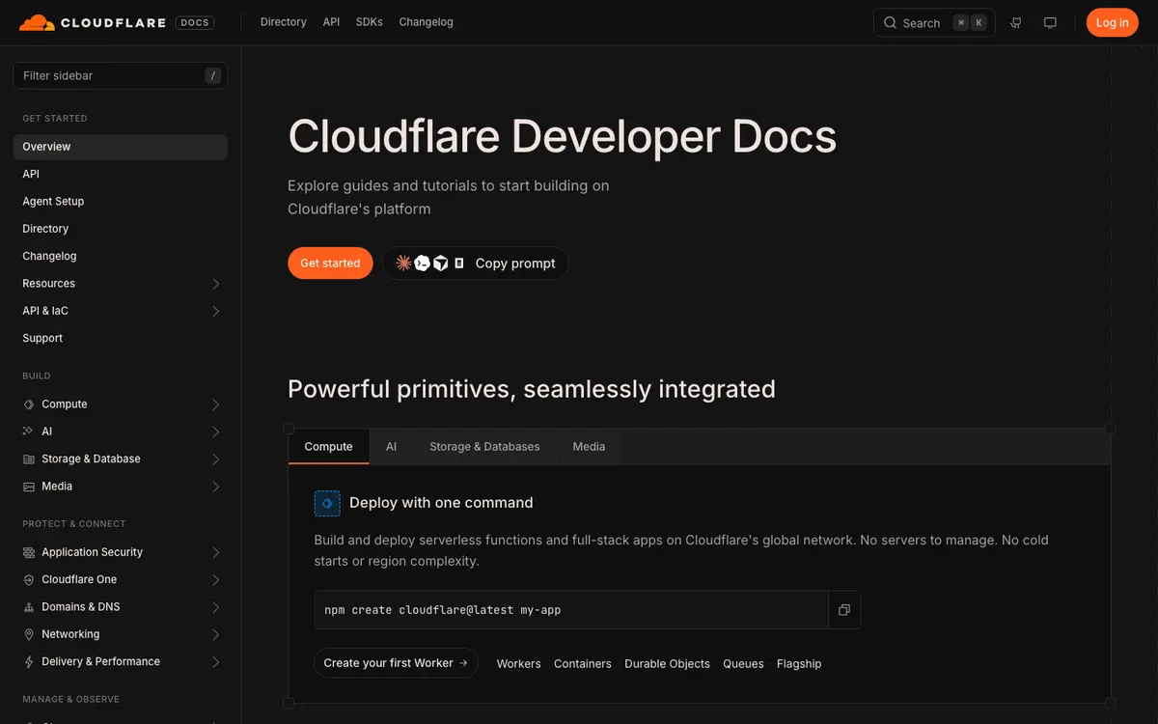Open Support in the sidebar

(x=121, y=339)
